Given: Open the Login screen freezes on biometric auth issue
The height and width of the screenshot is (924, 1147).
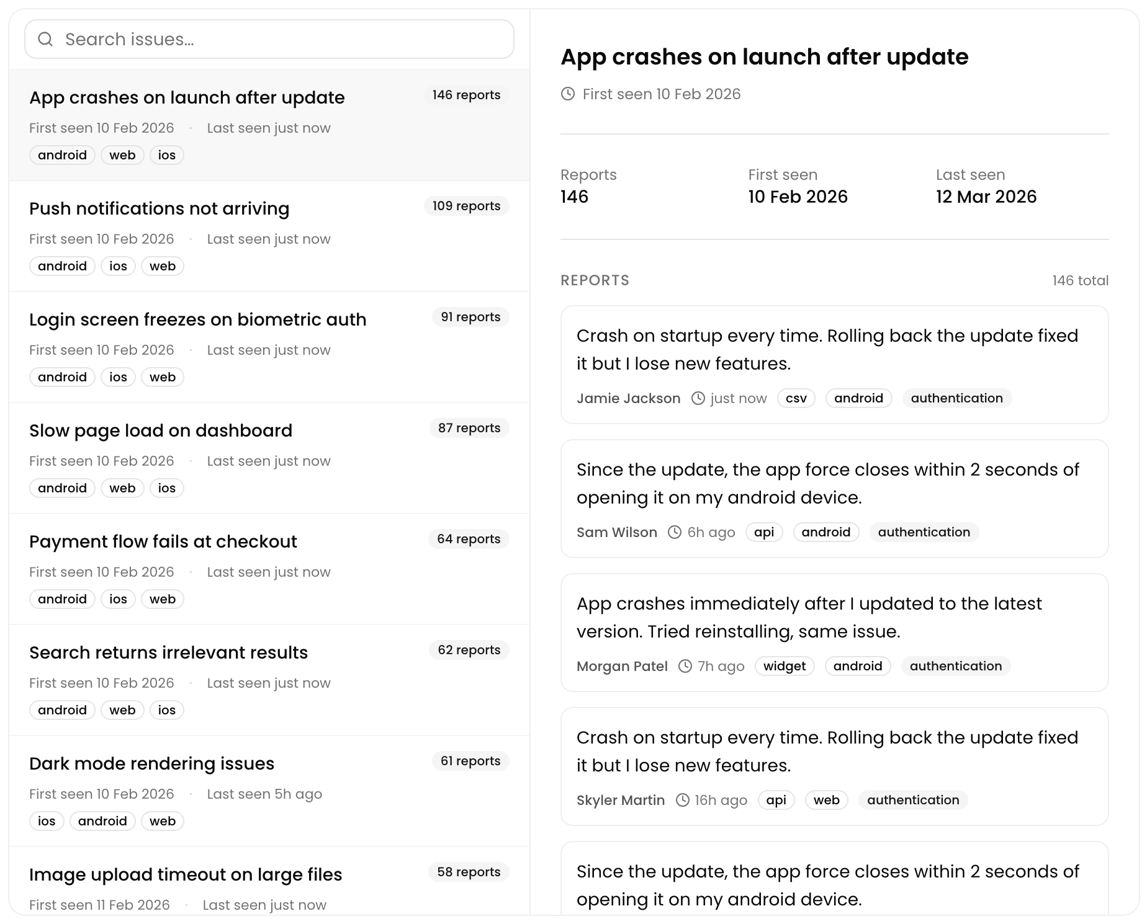Looking at the screenshot, I should pyautogui.click(x=197, y=320).
